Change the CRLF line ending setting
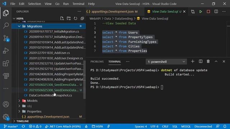Image resolution: width=230 pixels, height=129 pixels. pyautogui.click(x=165, y=126)
